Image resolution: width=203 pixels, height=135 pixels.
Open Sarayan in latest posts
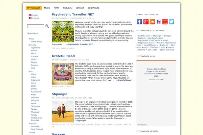[167, 36]
